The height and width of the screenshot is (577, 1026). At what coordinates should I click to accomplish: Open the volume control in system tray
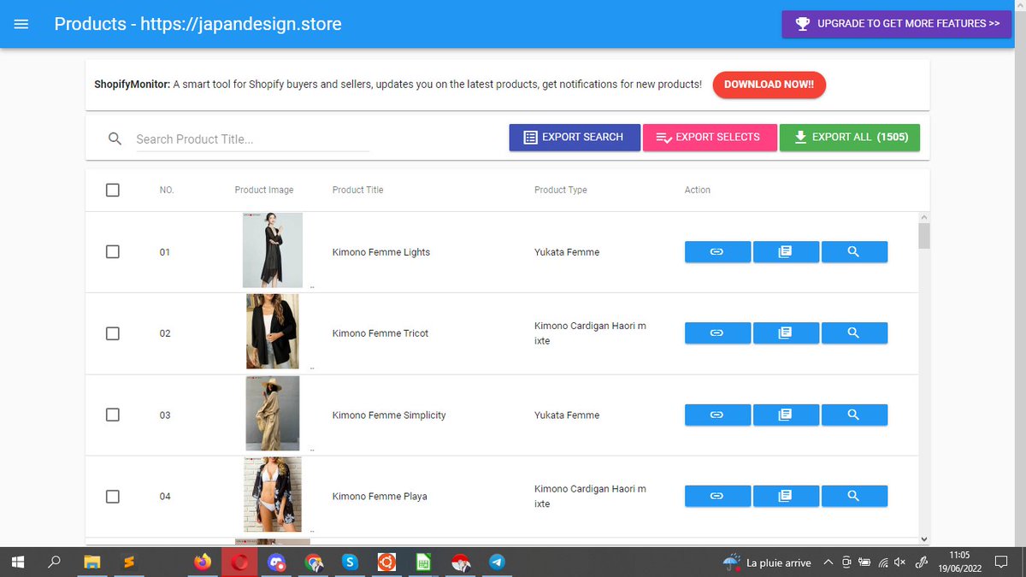(x=899, y=562)
